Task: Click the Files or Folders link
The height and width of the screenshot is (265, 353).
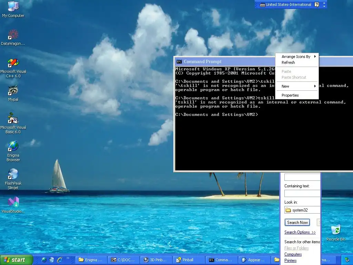Action: [x=296, y=248]
